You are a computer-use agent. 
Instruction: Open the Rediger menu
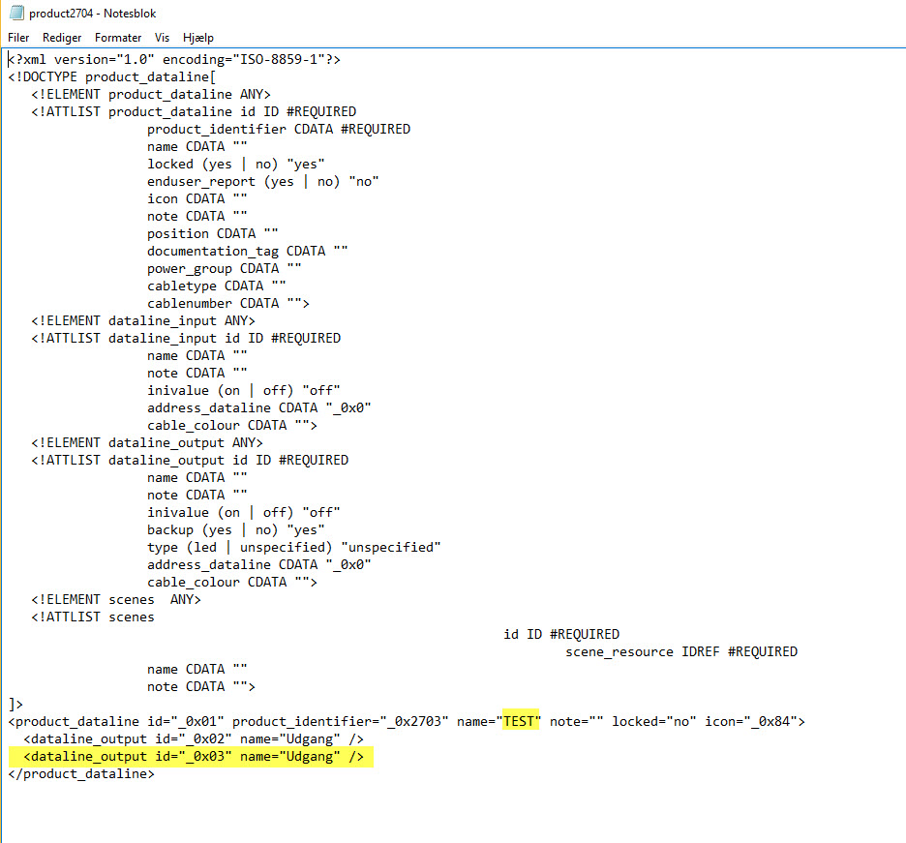[62, 38]
